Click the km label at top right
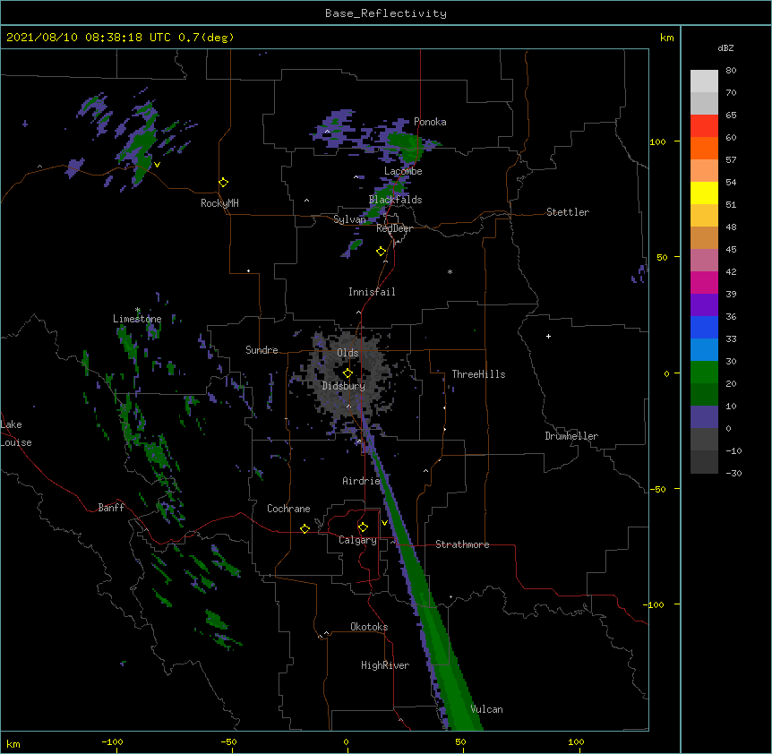This screenshot has height=754, width=772. pyautogui.click(x=667, y=38)
